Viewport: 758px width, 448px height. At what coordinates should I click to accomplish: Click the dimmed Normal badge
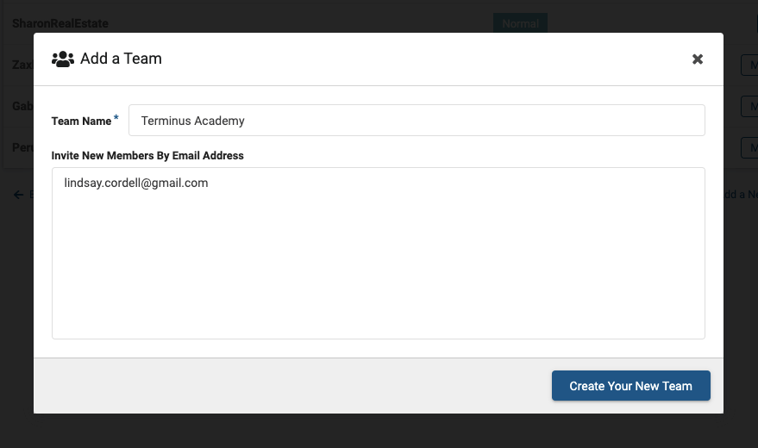[x=520, y=23]
